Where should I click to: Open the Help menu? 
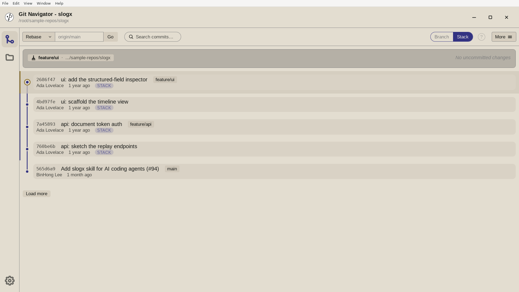pyautogui.click(x=59, y=3)
